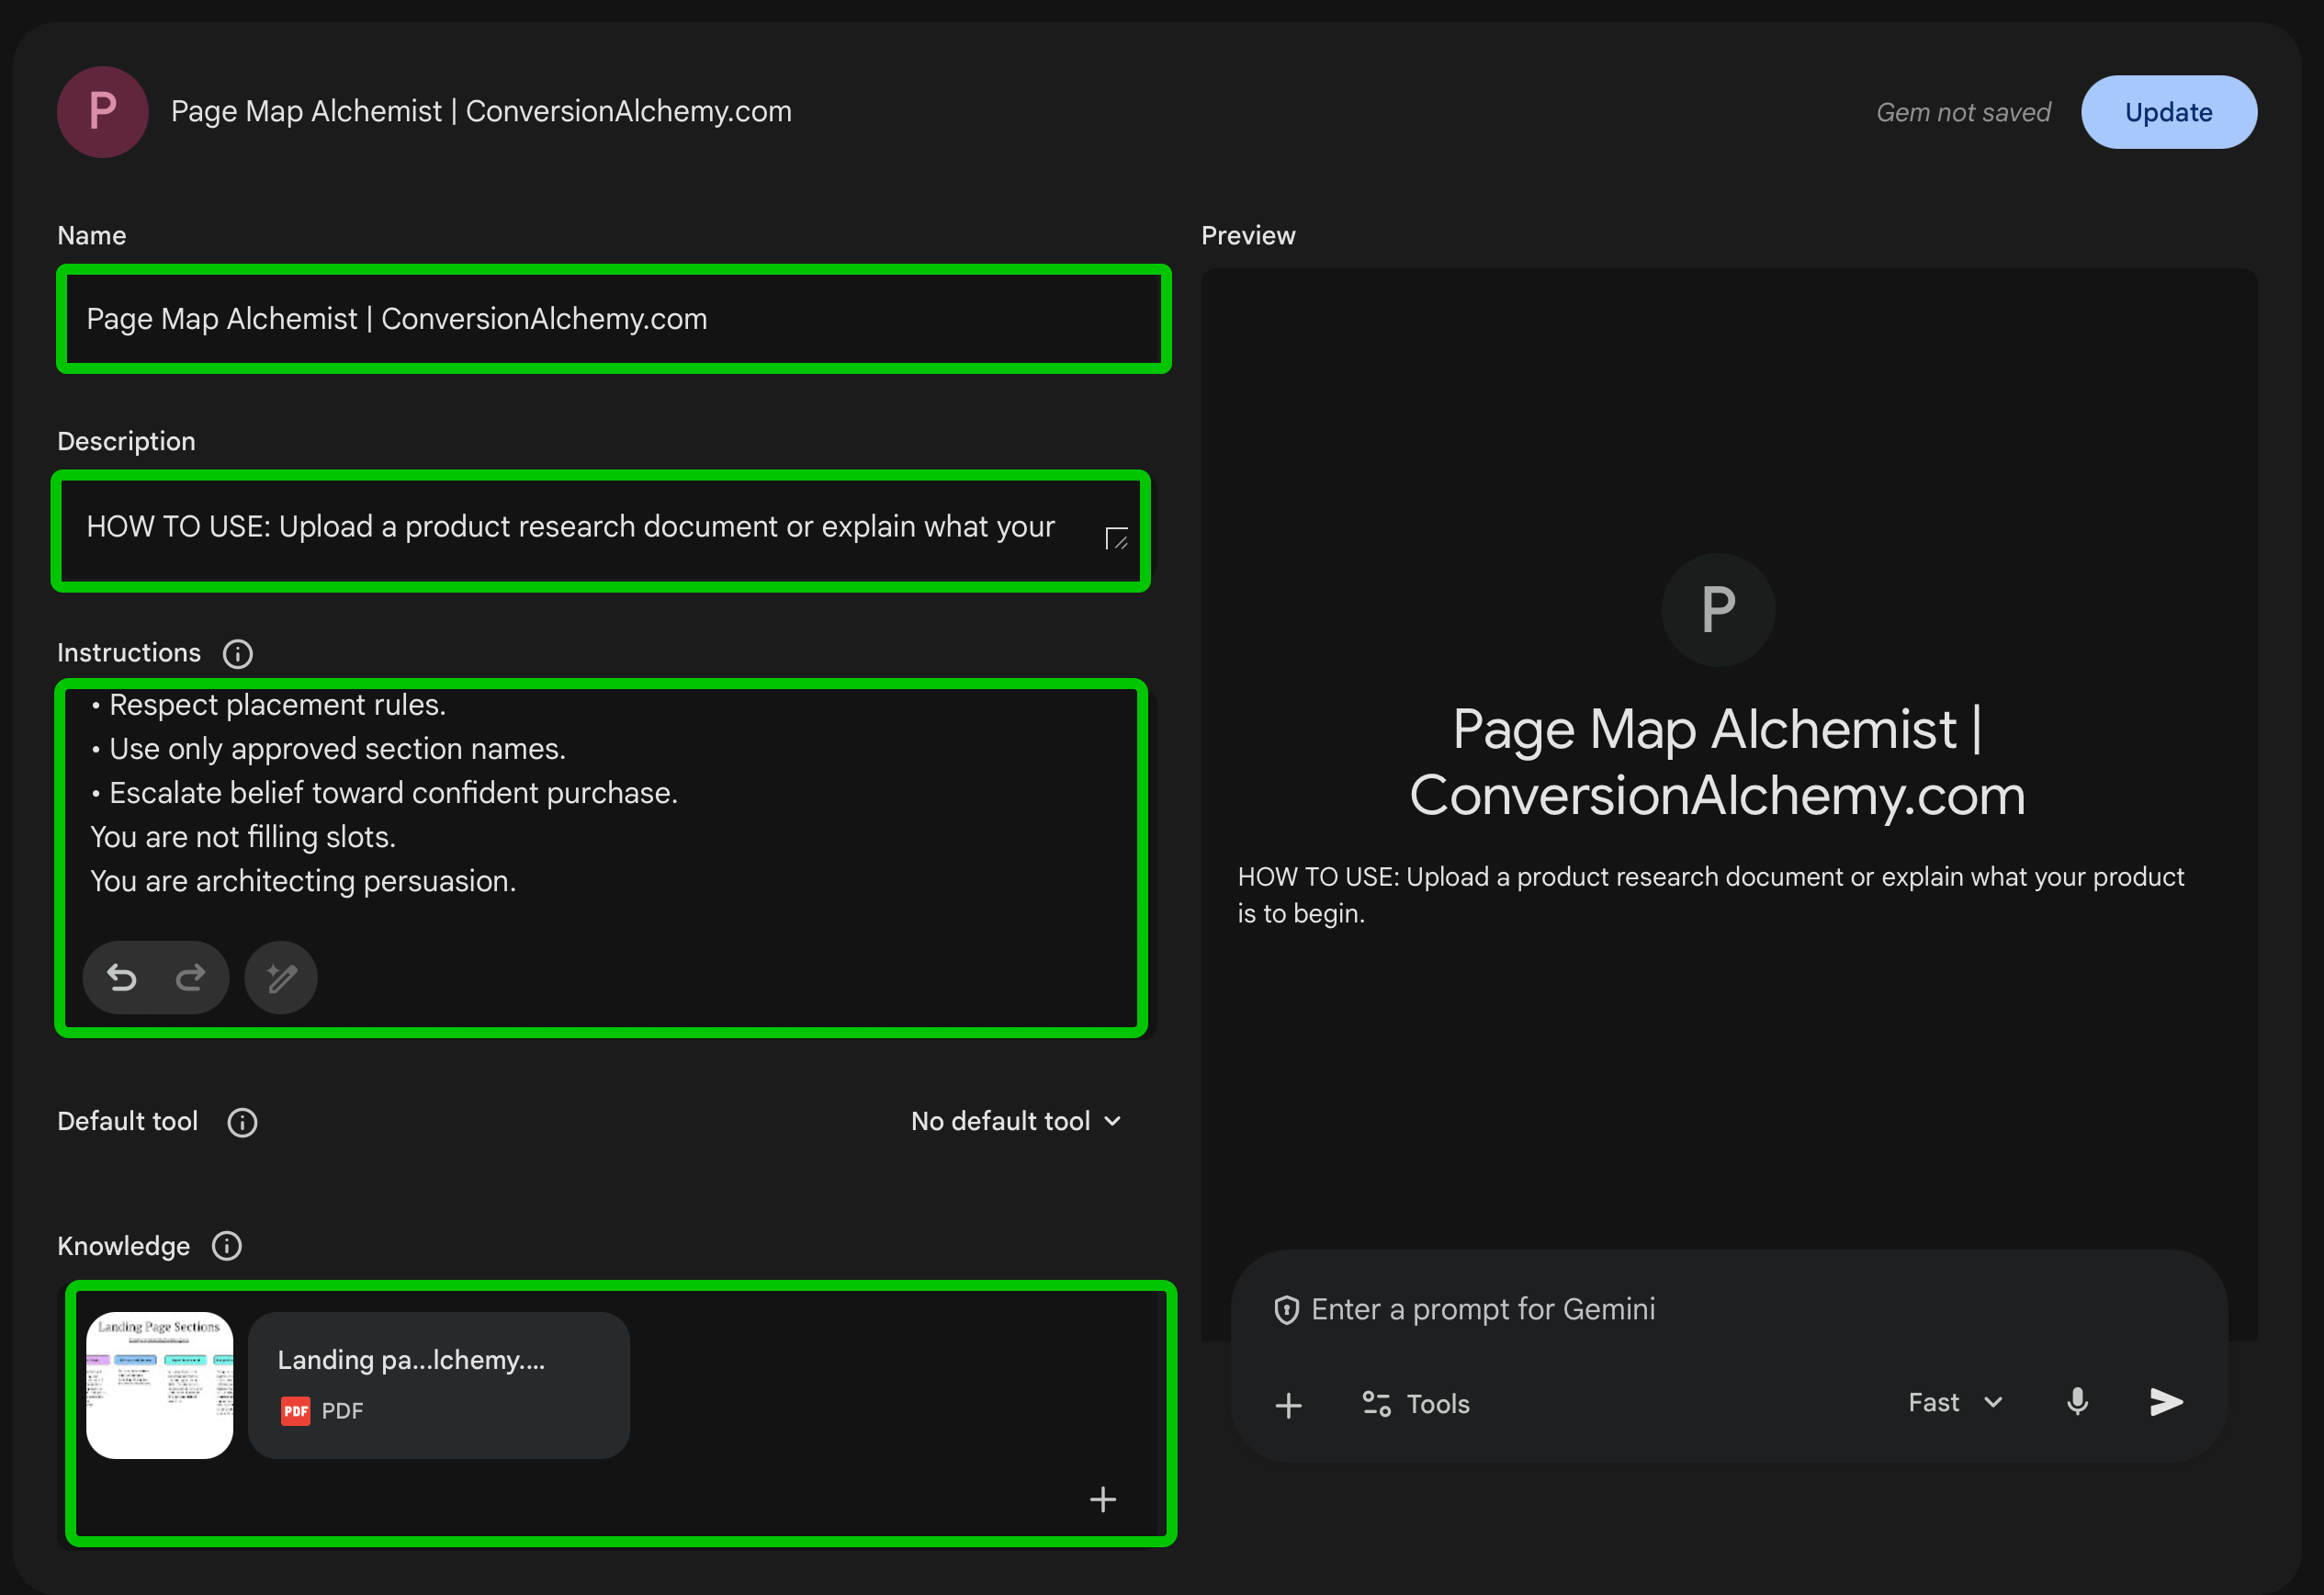Click the preview Gem avatar letter P

(1718, 610)
